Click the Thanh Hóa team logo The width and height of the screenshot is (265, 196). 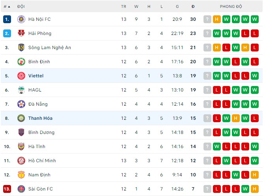click(x=21, y=118)
